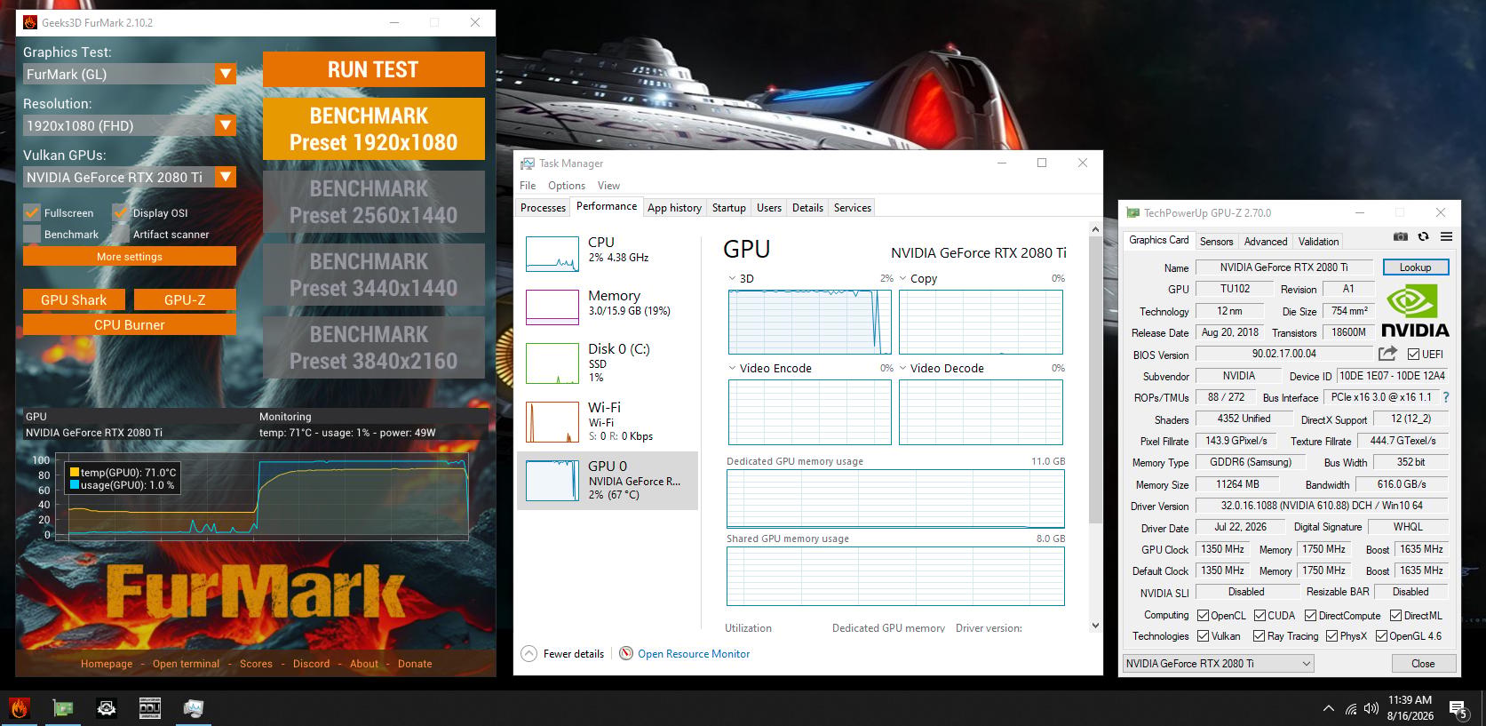Open the Vulkan GPUs dropdown
1486x726 pixels.
tap(226, 177)
